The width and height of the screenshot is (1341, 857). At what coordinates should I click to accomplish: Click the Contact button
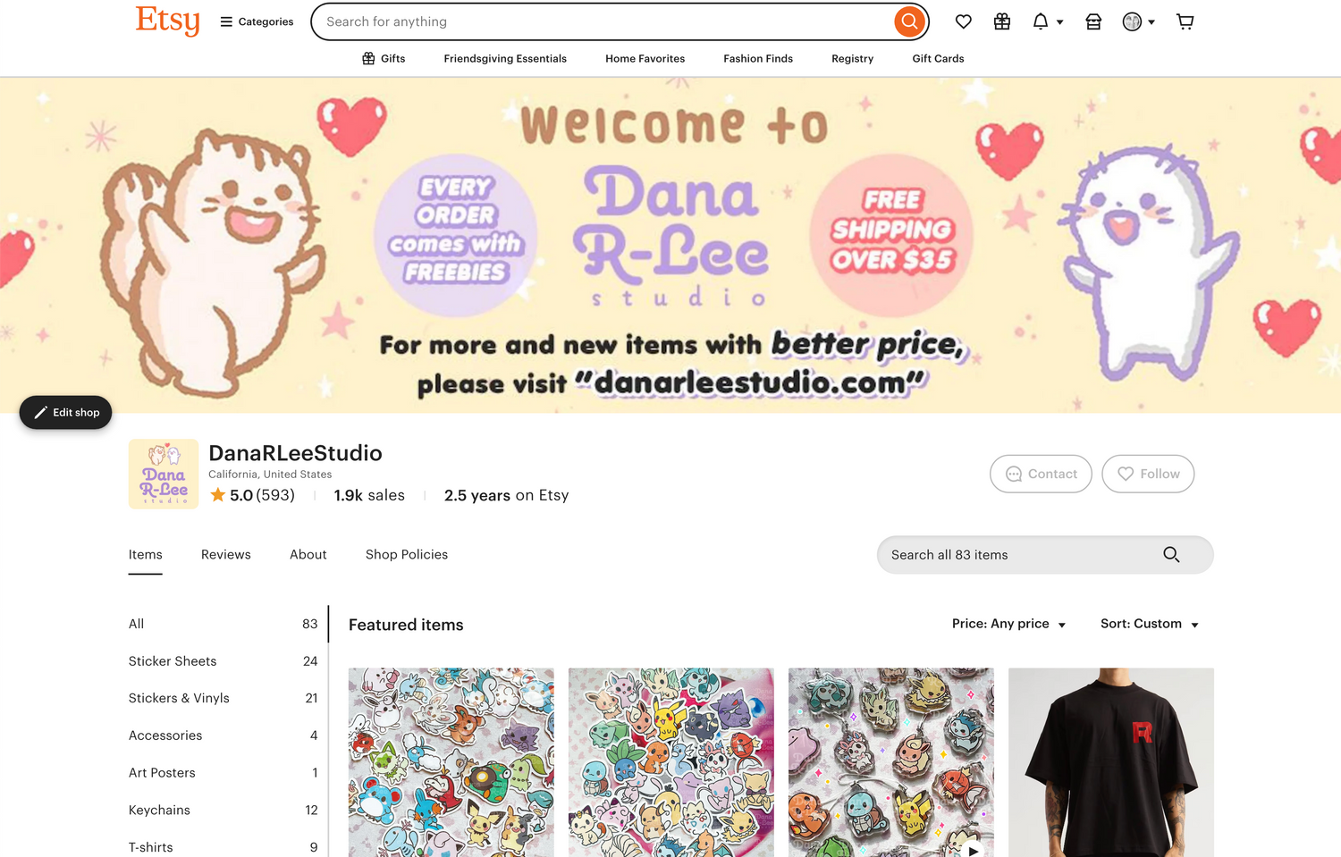pos(1041,474)
